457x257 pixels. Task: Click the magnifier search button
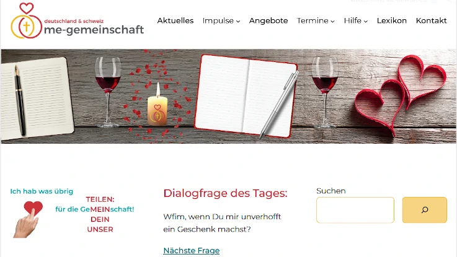(x=424, y=210)
